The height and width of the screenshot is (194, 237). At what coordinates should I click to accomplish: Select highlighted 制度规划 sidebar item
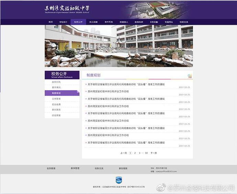click(x=56, y=93)
